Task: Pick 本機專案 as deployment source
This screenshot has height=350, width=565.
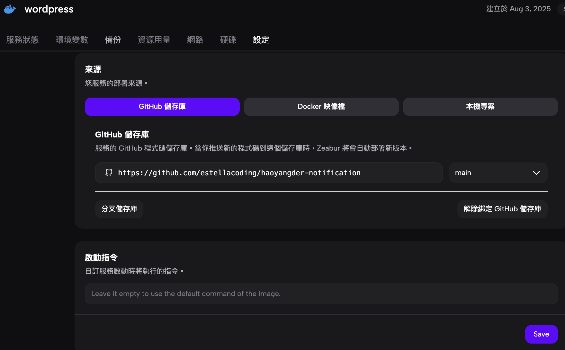Action: point(480,107)
